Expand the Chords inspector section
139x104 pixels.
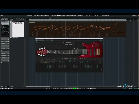click(5, 40)
